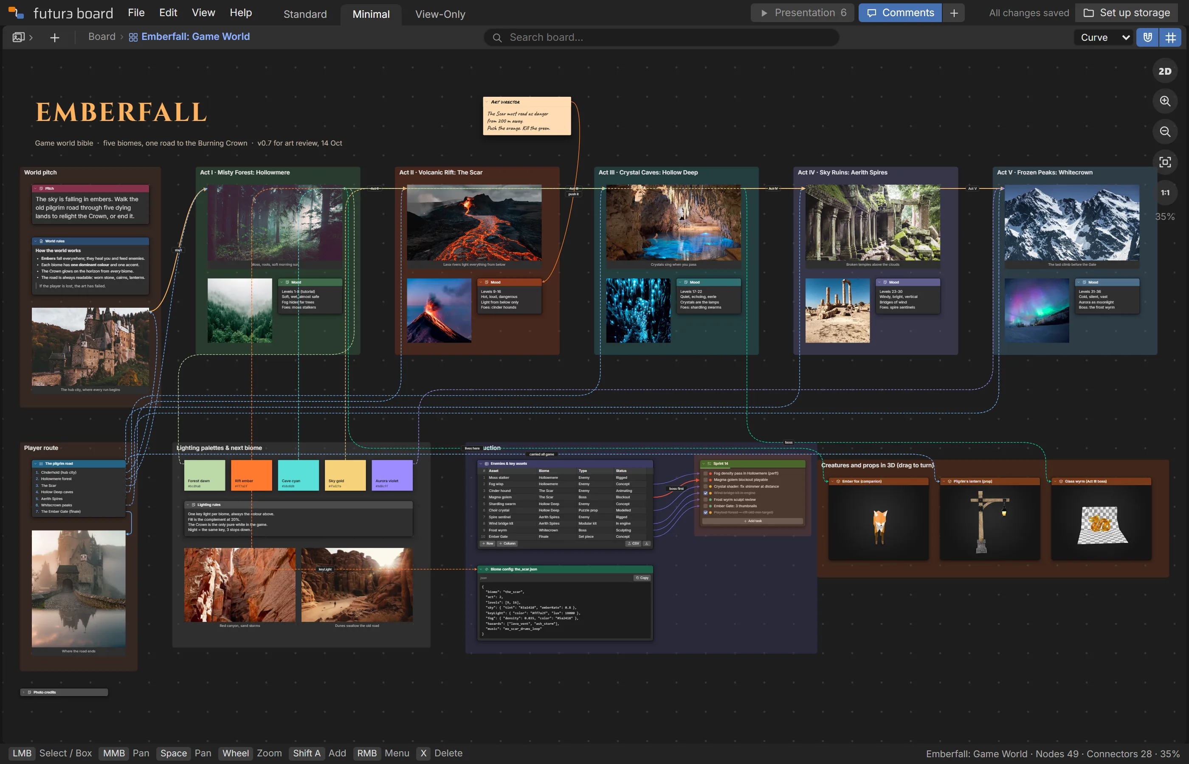
Task: Check 'Magma golem blockout playable' task
Action: (x=706, y=480)
